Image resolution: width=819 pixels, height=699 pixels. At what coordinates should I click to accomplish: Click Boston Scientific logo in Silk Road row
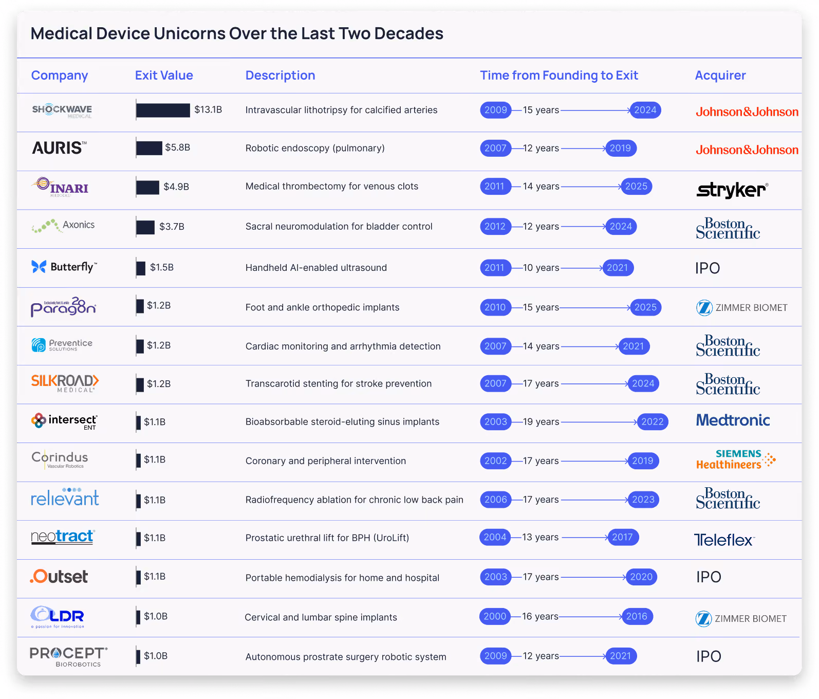click(728, 384)
